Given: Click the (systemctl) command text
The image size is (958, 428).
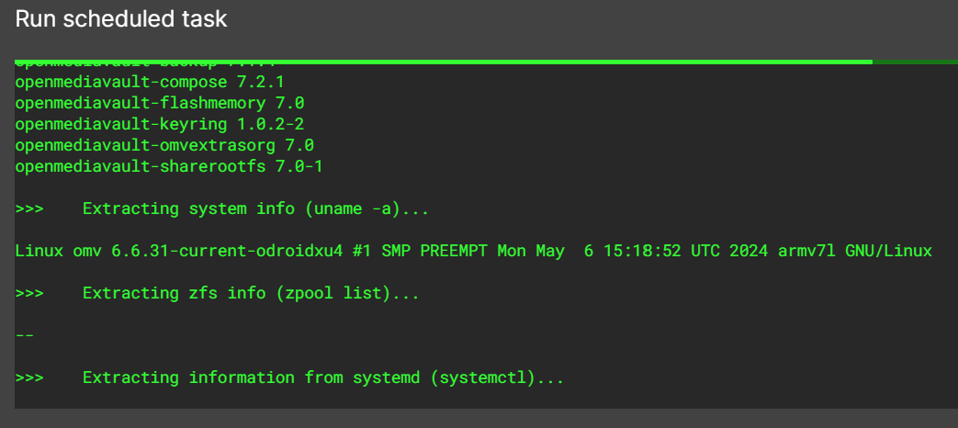Looking at the screenshot, I should coord(482,377).
